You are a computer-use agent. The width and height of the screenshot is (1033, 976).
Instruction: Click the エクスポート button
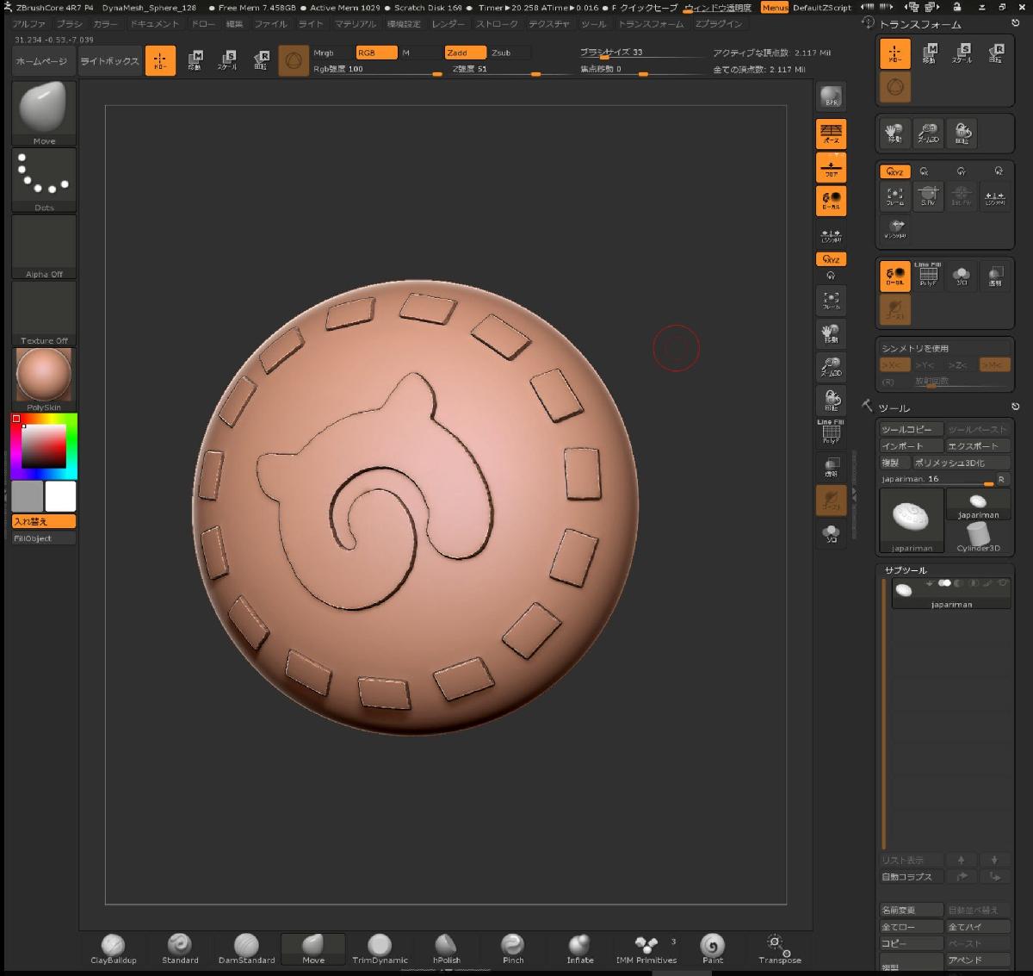977,446
